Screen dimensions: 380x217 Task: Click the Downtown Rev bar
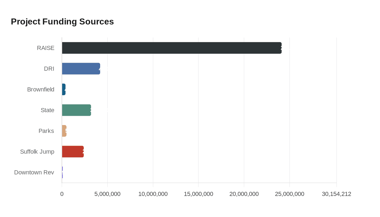[62, 172]
